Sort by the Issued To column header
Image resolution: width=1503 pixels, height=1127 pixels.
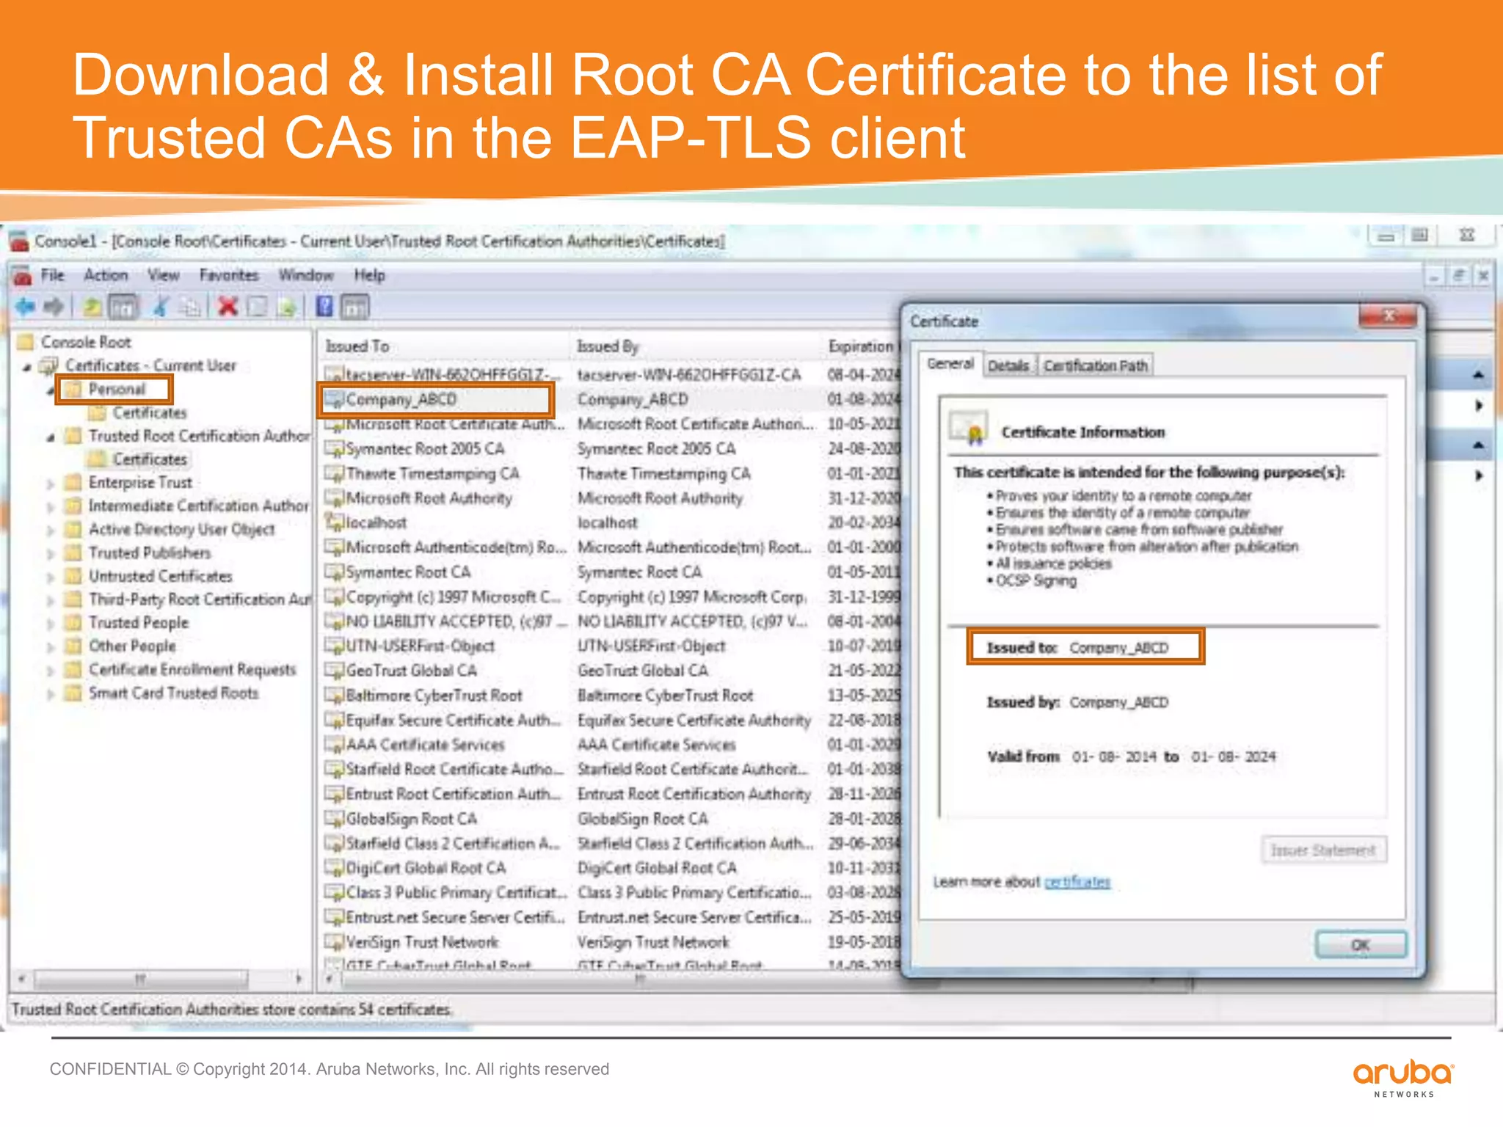[x=443, y=346]
